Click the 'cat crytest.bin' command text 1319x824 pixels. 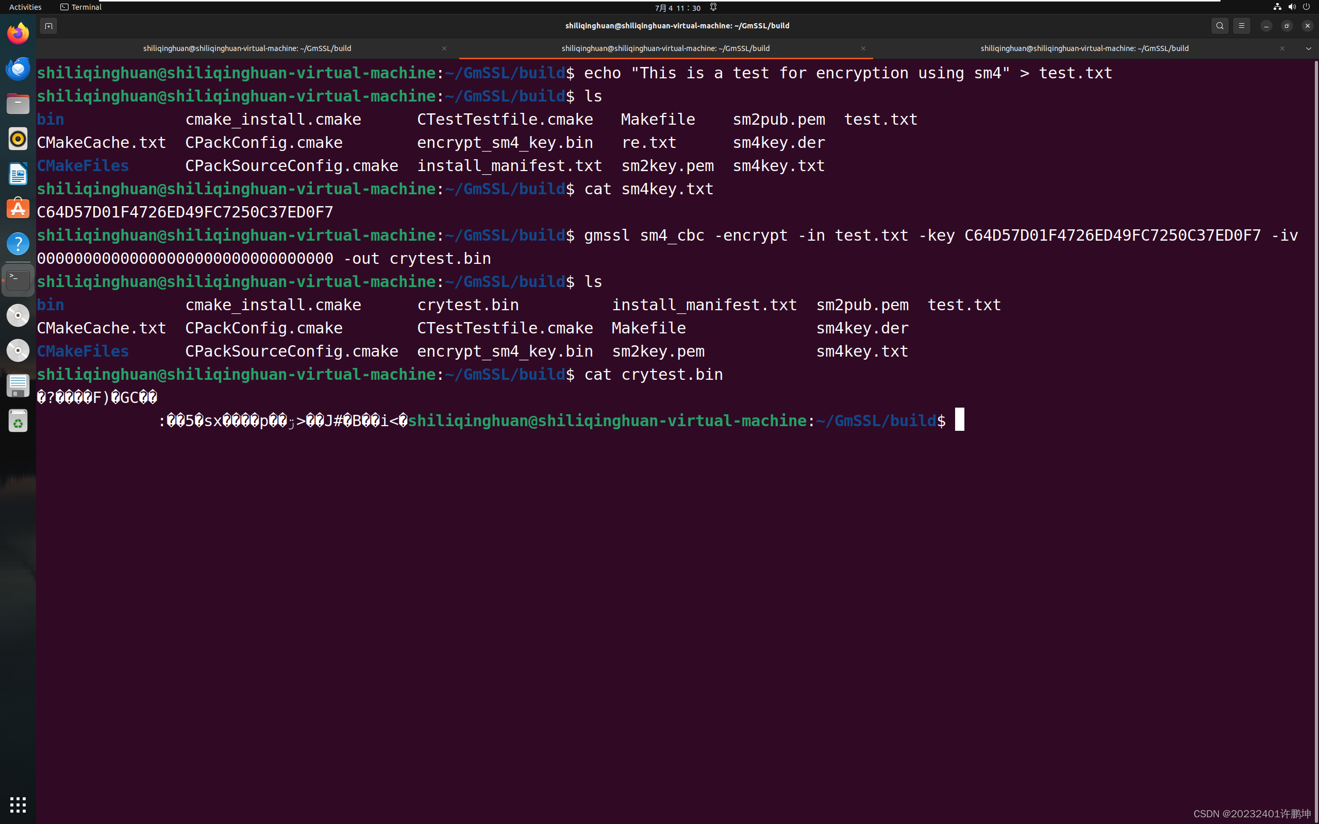point(654,375)
